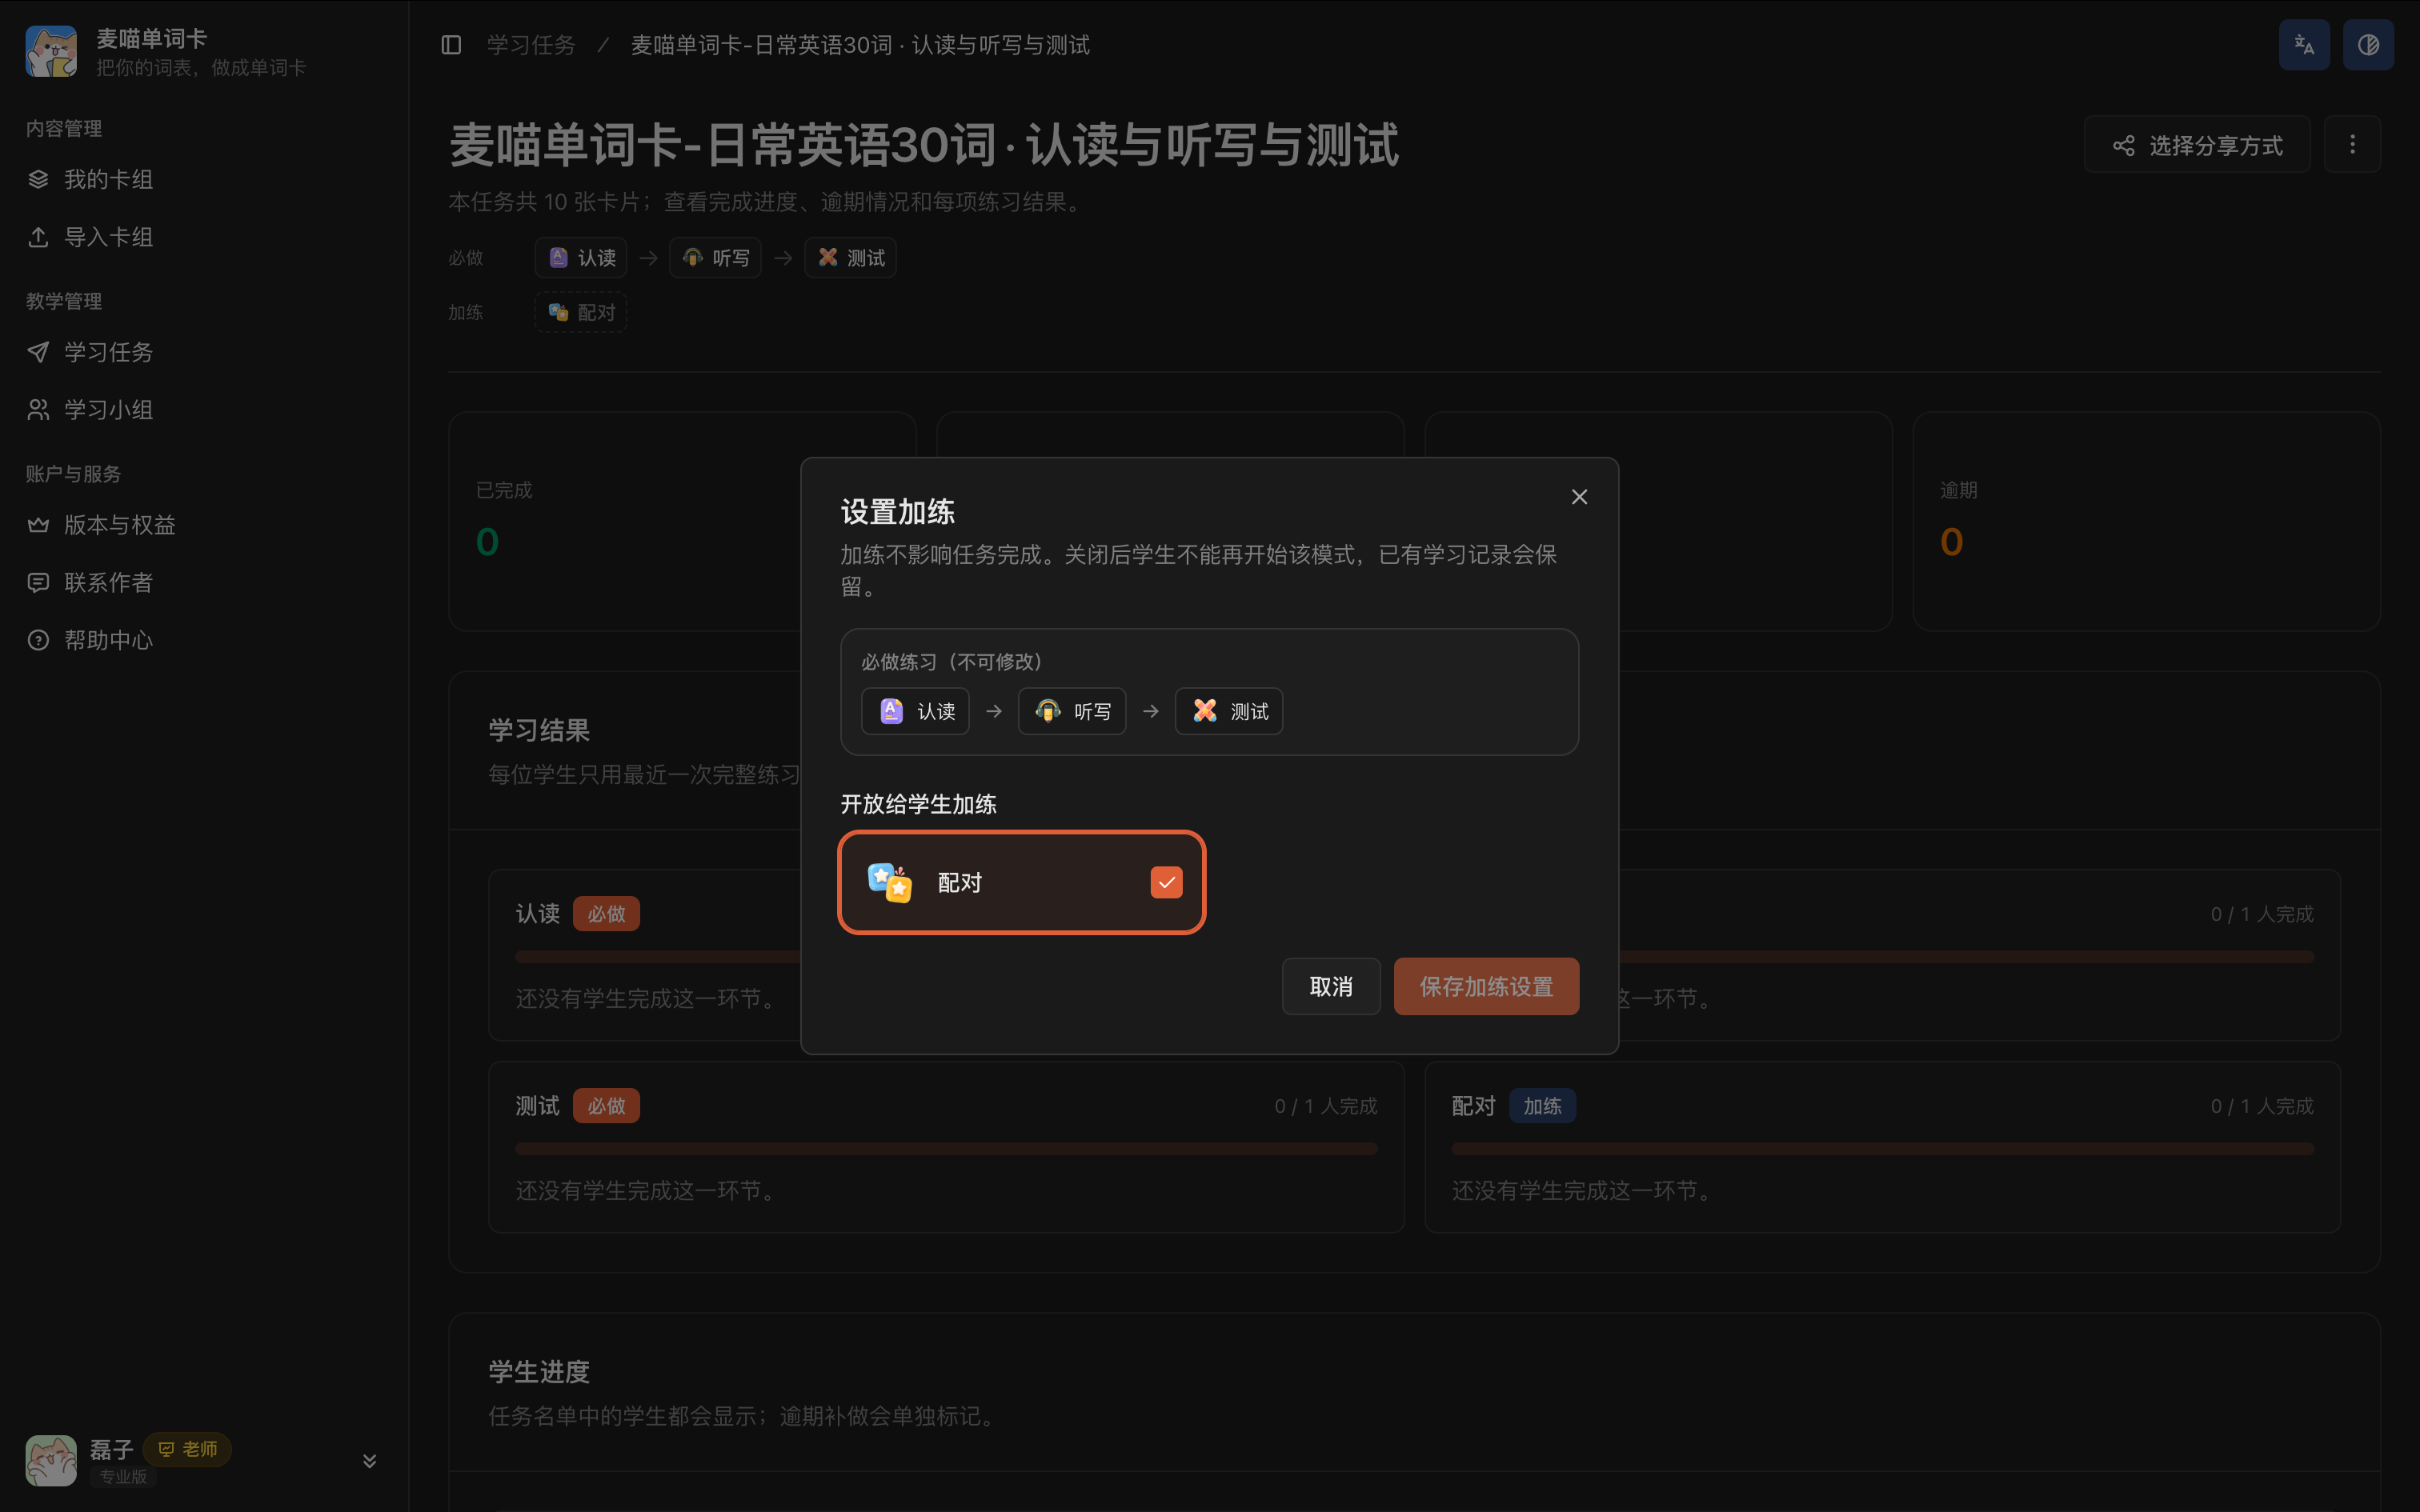Click the 听写 headphone chip in dialog
The image size is (2420, 1512).
click(x=1072, y=711)
